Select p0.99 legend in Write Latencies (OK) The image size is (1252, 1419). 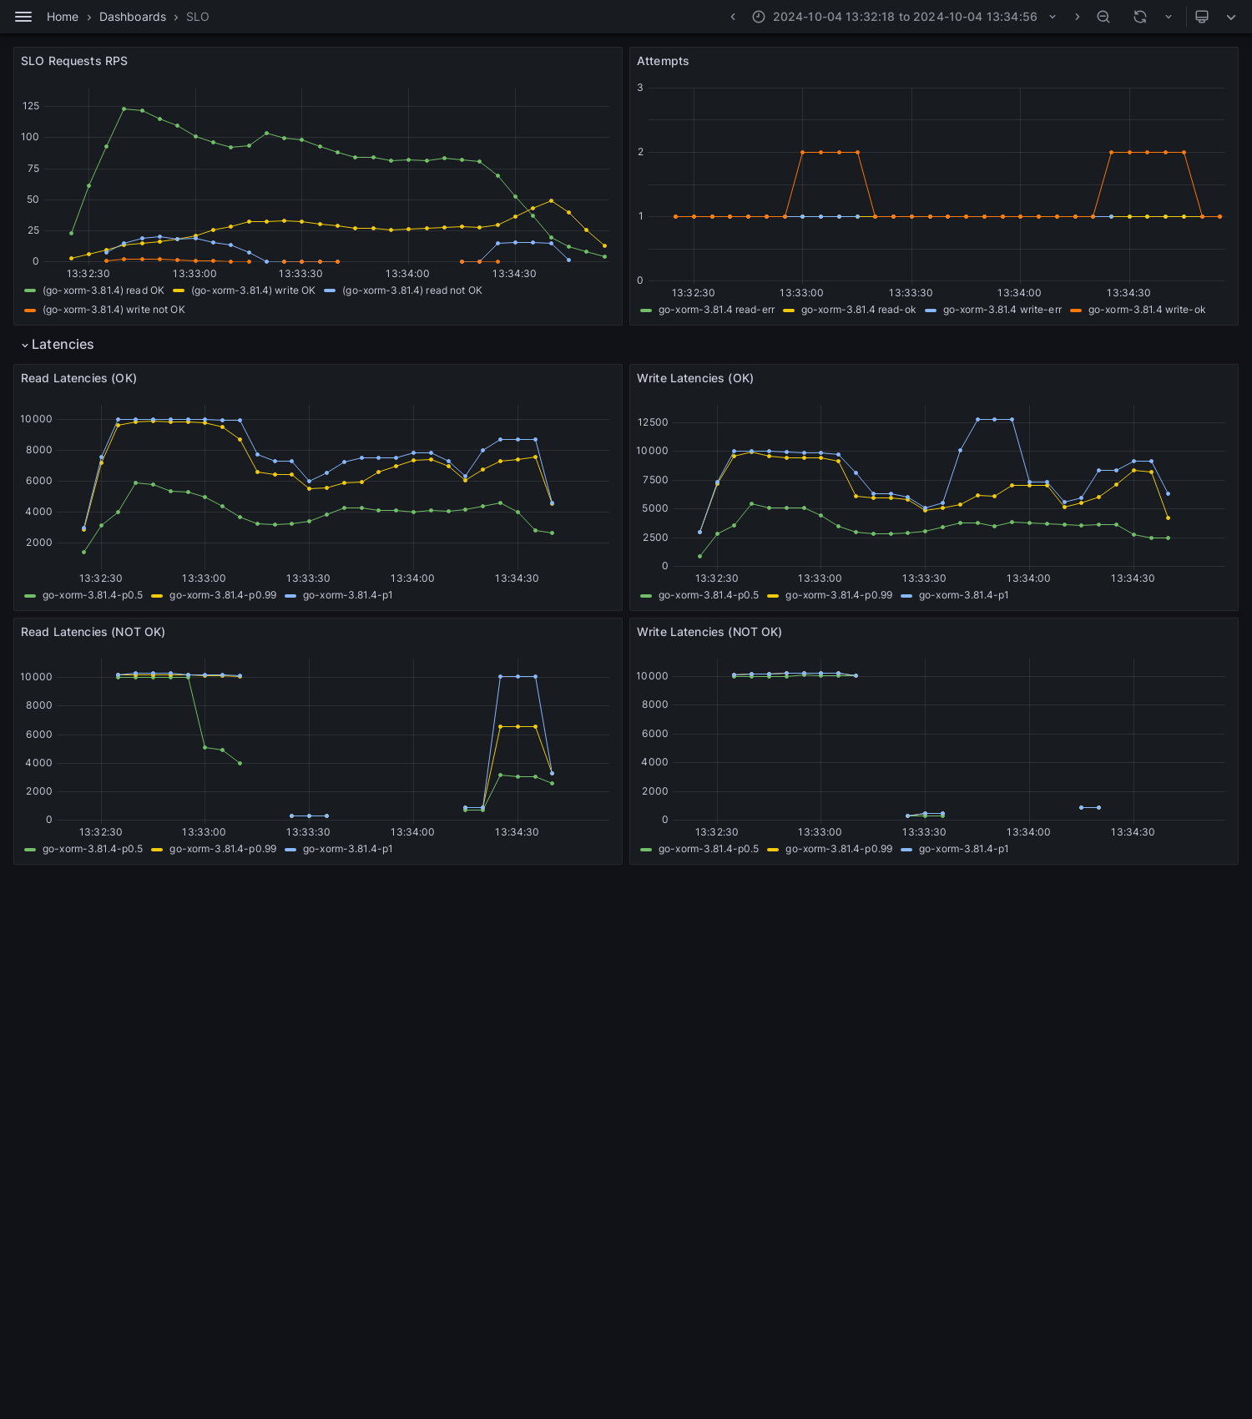tap(839, 595)
